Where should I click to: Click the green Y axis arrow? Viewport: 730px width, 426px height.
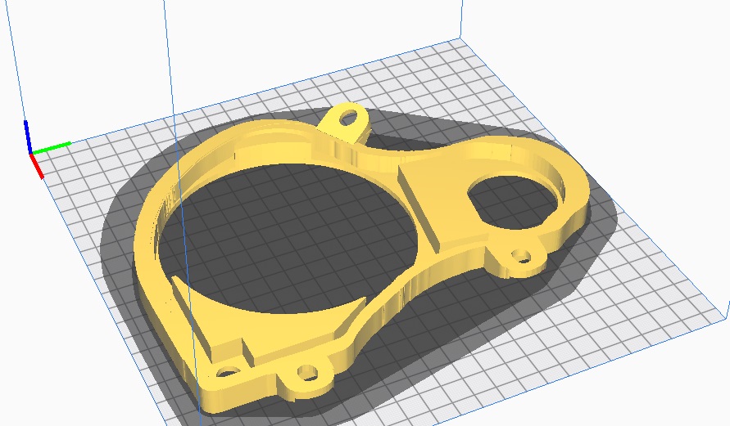click(x=51, y=148)
